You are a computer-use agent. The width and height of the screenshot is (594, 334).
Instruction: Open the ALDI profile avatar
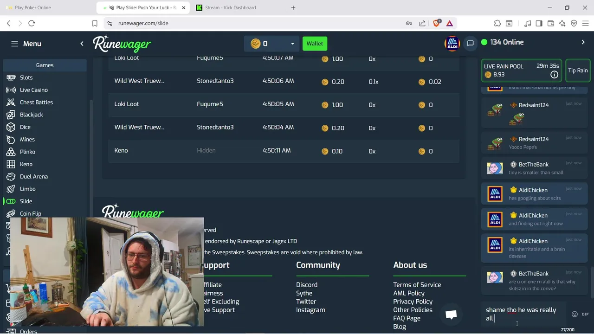[452, 43]
